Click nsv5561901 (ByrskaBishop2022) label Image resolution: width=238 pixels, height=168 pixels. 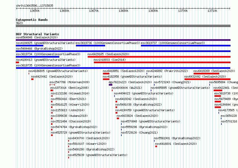[x=177, y=138]
